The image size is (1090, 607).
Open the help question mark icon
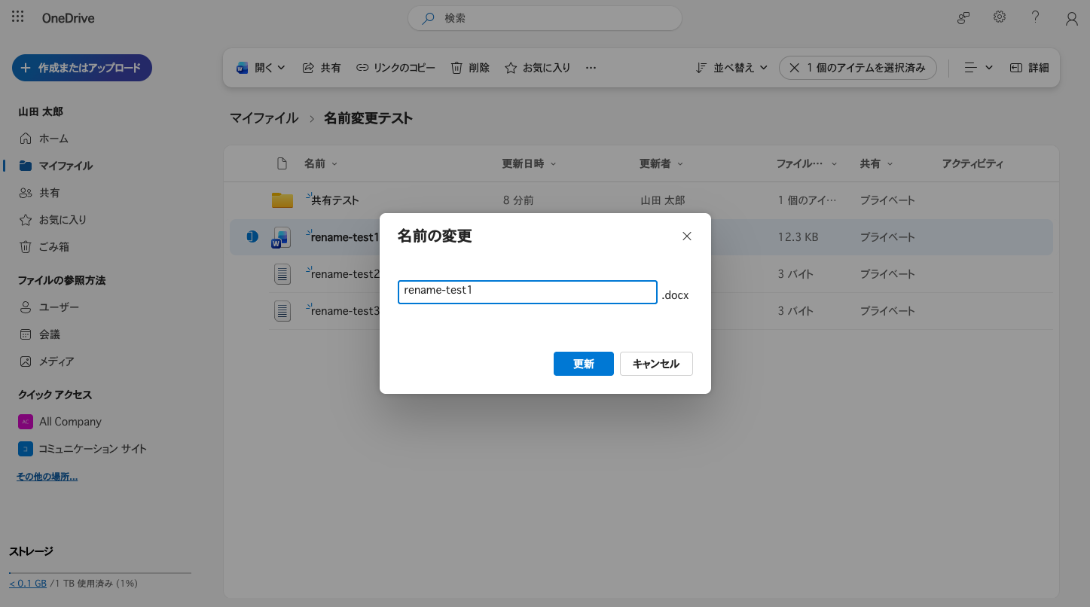point(1036,17)
